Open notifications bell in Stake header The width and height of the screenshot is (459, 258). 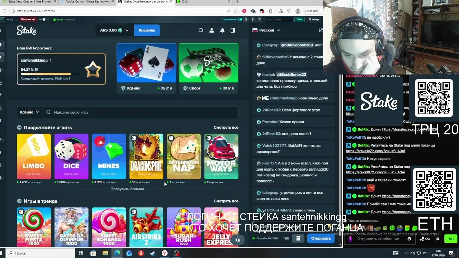222,30
